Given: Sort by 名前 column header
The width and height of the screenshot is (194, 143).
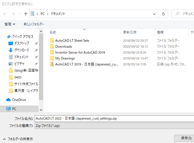Looking at the screenshot, I should click(x=53, y=32).
